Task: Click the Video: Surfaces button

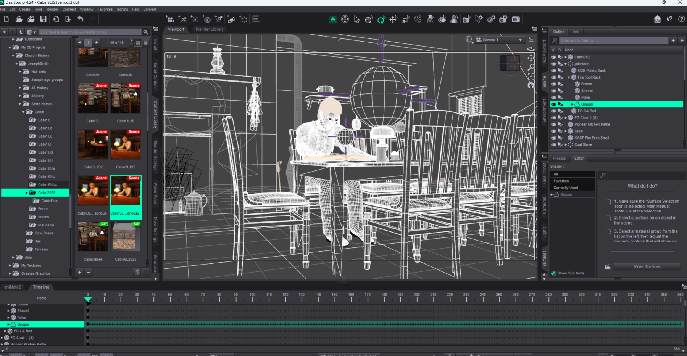Action: coord(647,267)
